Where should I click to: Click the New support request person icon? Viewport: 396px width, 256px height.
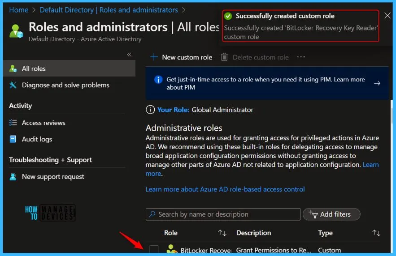pos(13,177)
